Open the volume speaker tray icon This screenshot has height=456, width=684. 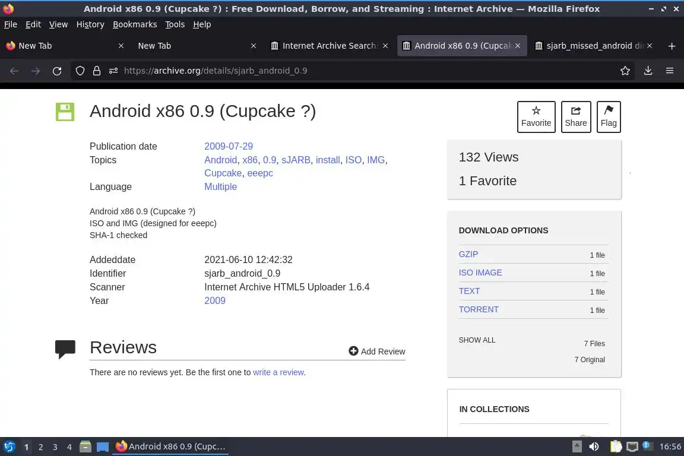[x=594, y=447]
